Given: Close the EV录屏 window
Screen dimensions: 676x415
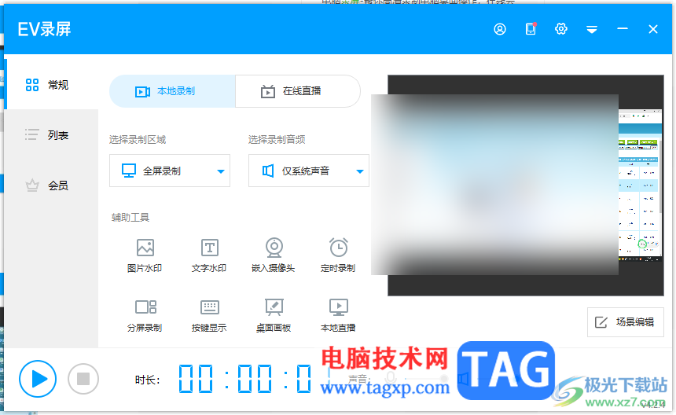Looking at the screenshot, I should click(x=653, y=29).
